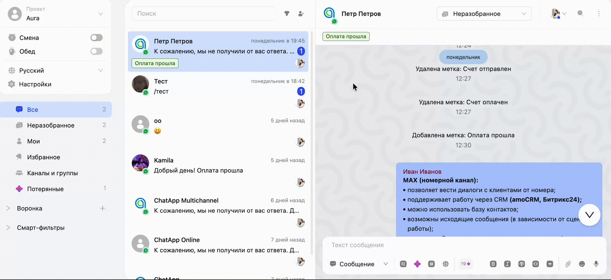Attach a file with the paperclip icon

pos(568,264)
